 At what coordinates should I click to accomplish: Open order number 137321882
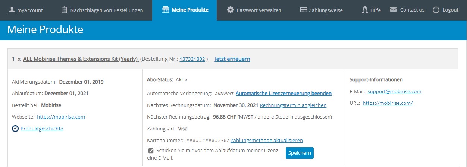(x=192, y=59)
